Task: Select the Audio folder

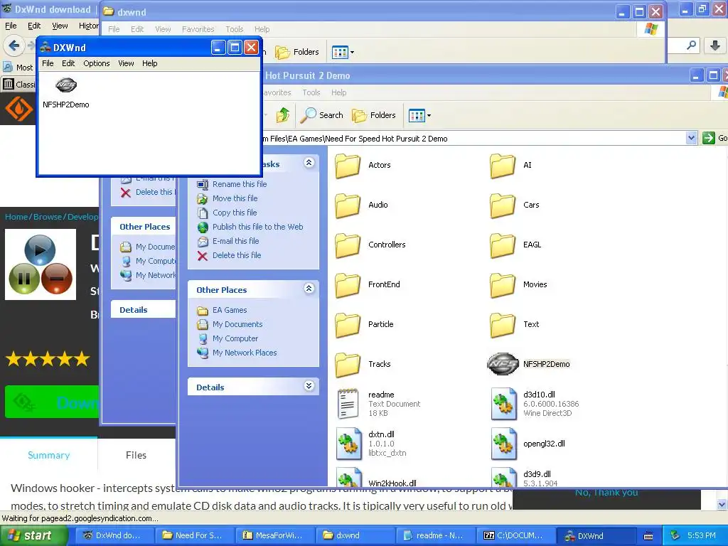Action: (x=362, y=205)
